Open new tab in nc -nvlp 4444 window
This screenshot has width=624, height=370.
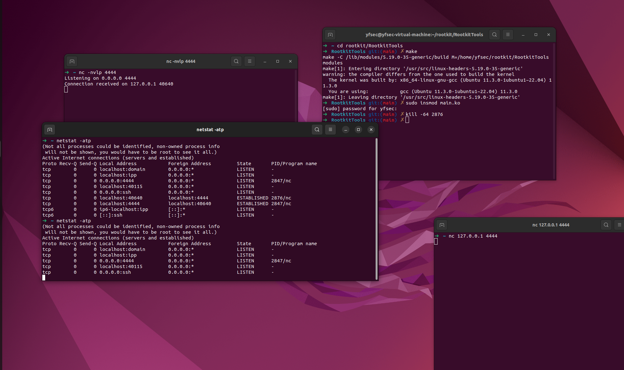pos(72,61)
